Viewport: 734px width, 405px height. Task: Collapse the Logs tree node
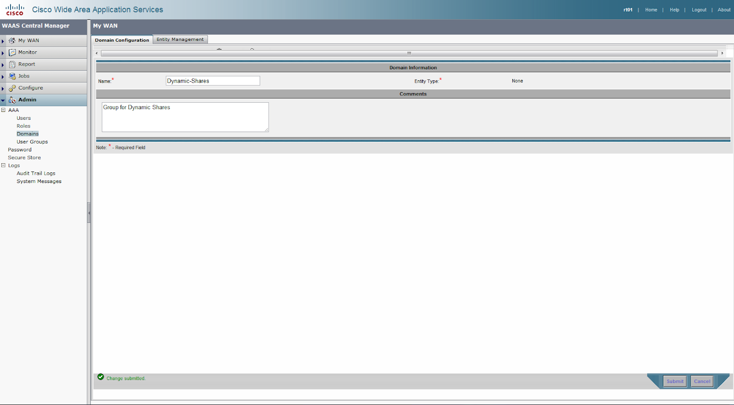click(x=3, y=166)
